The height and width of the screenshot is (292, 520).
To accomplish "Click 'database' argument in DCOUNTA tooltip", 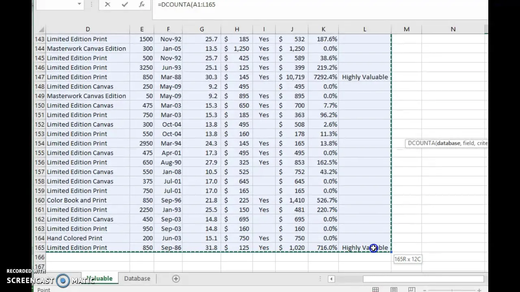I will coord(448,143).
